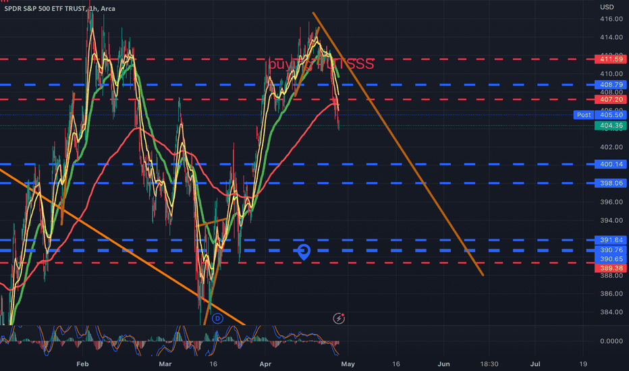Click the 405.50 post-market price label

[x=611, y=115]
